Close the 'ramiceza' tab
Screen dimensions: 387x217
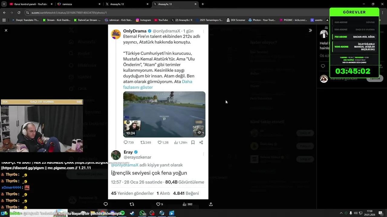tap(99, 4)
